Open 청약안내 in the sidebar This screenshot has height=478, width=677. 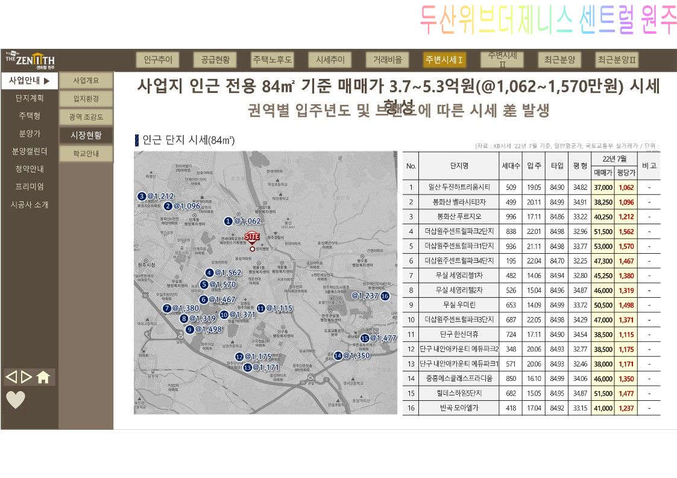click(x=30, y=169)
